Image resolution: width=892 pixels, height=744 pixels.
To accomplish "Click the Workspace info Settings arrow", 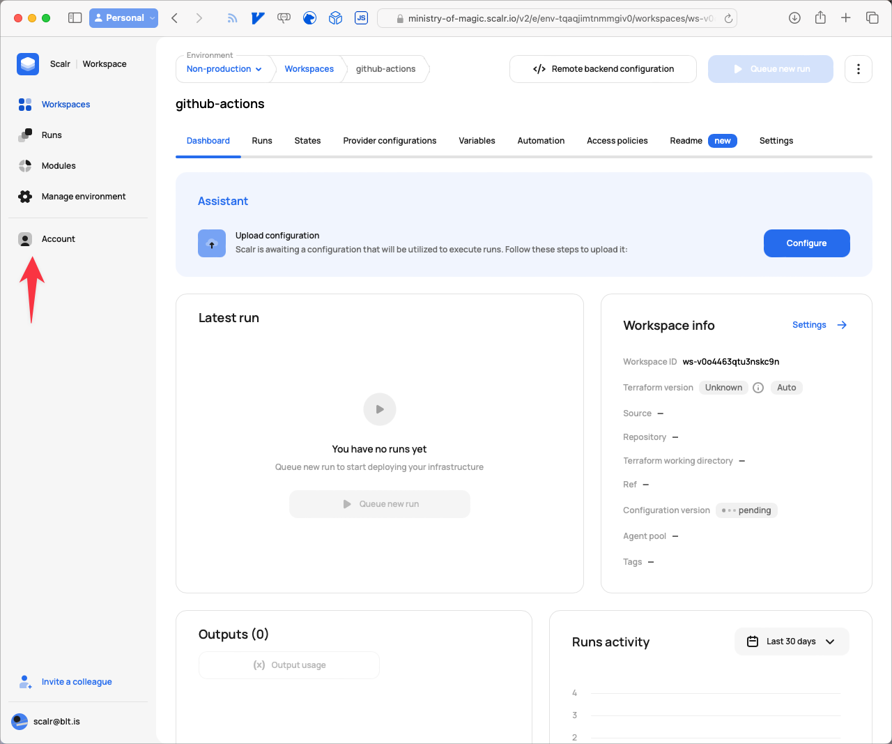I will 842,325.
